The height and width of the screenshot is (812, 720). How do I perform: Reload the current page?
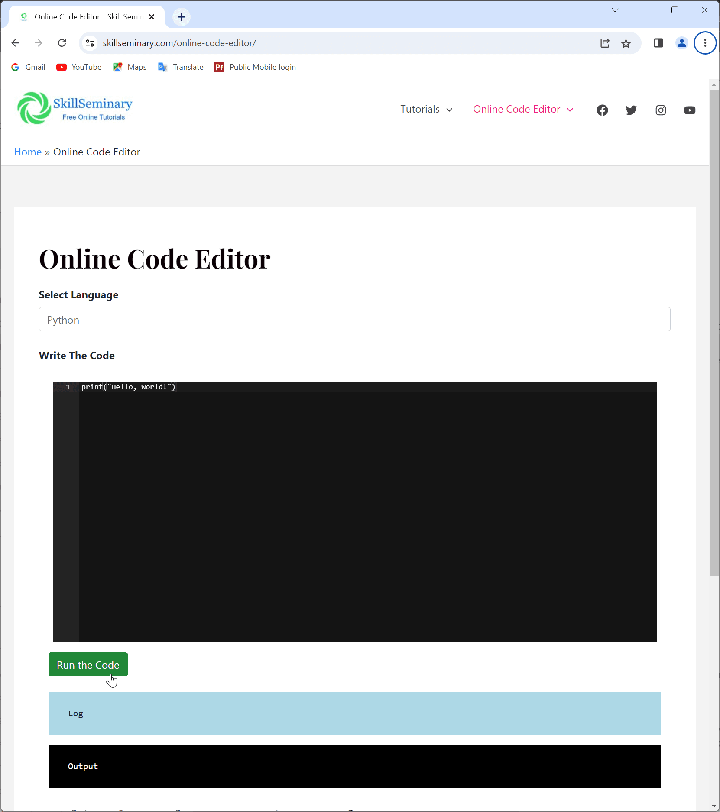point(62,43)
